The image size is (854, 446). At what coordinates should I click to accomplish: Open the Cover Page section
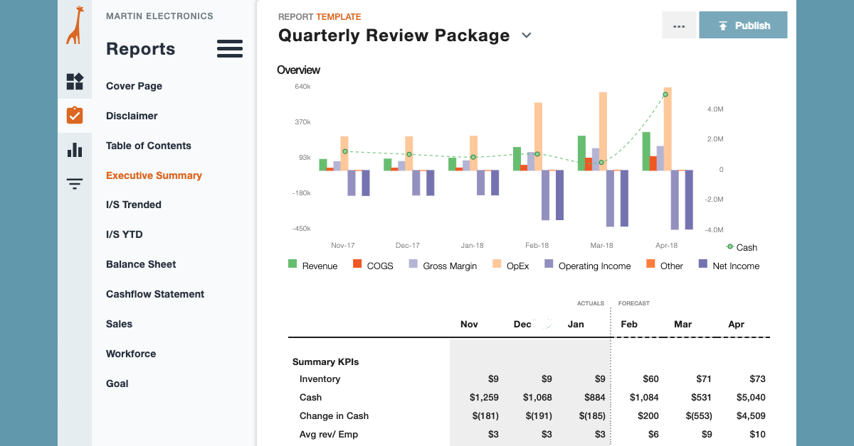pos(134,86)
